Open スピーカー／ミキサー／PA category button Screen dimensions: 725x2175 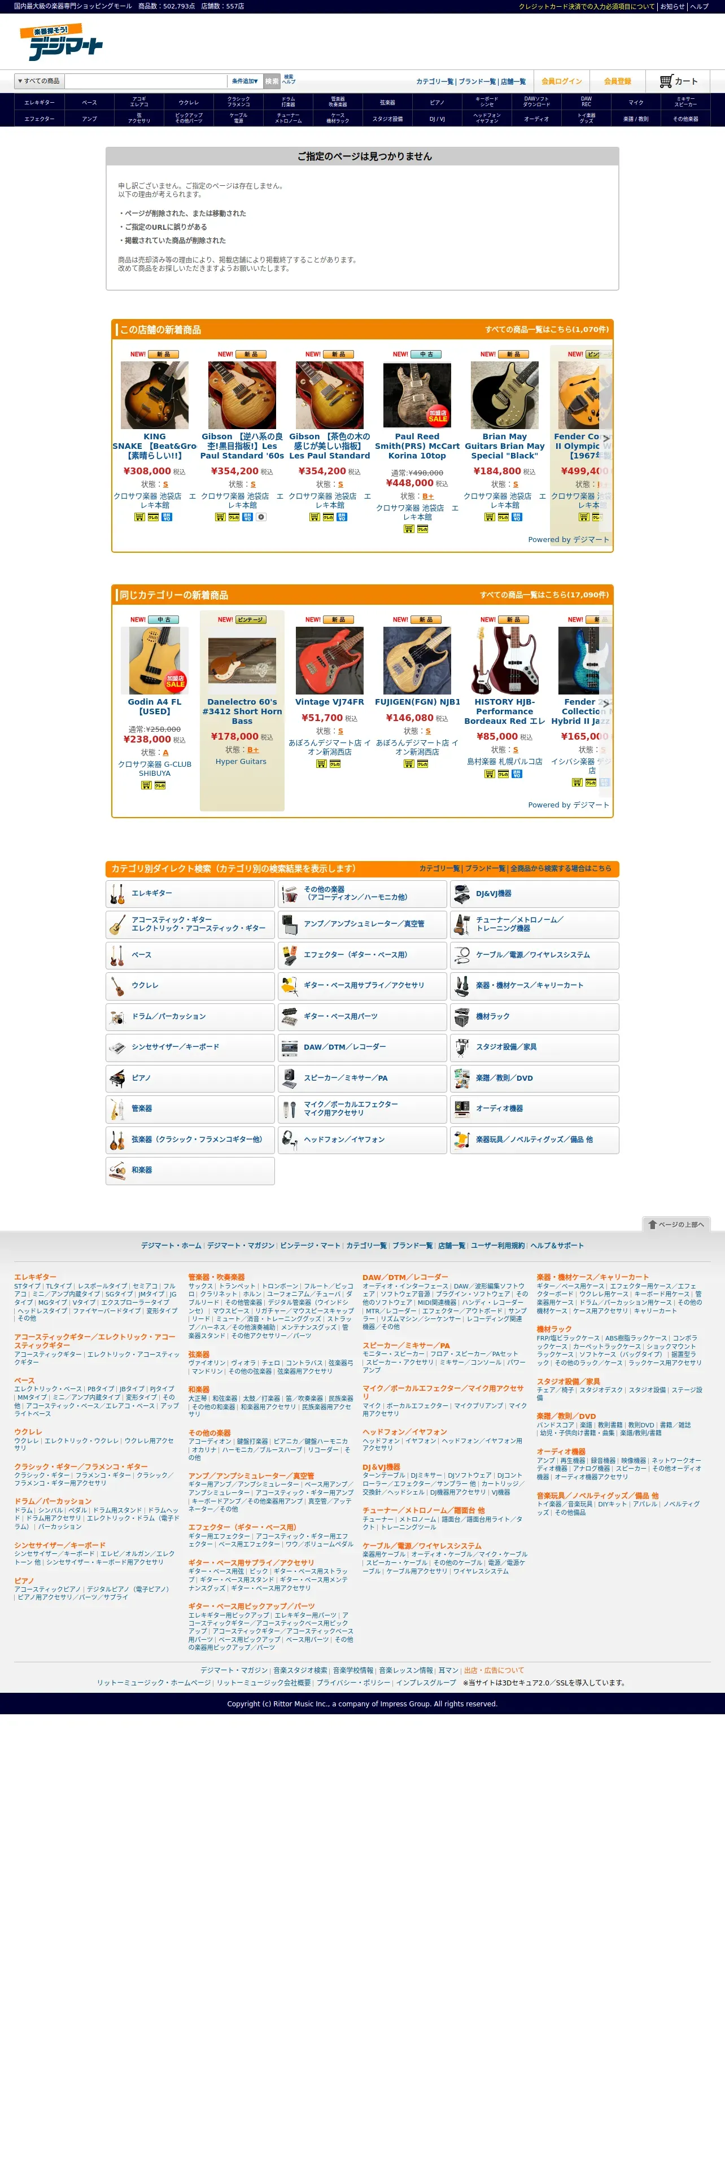click(362, 1078)
